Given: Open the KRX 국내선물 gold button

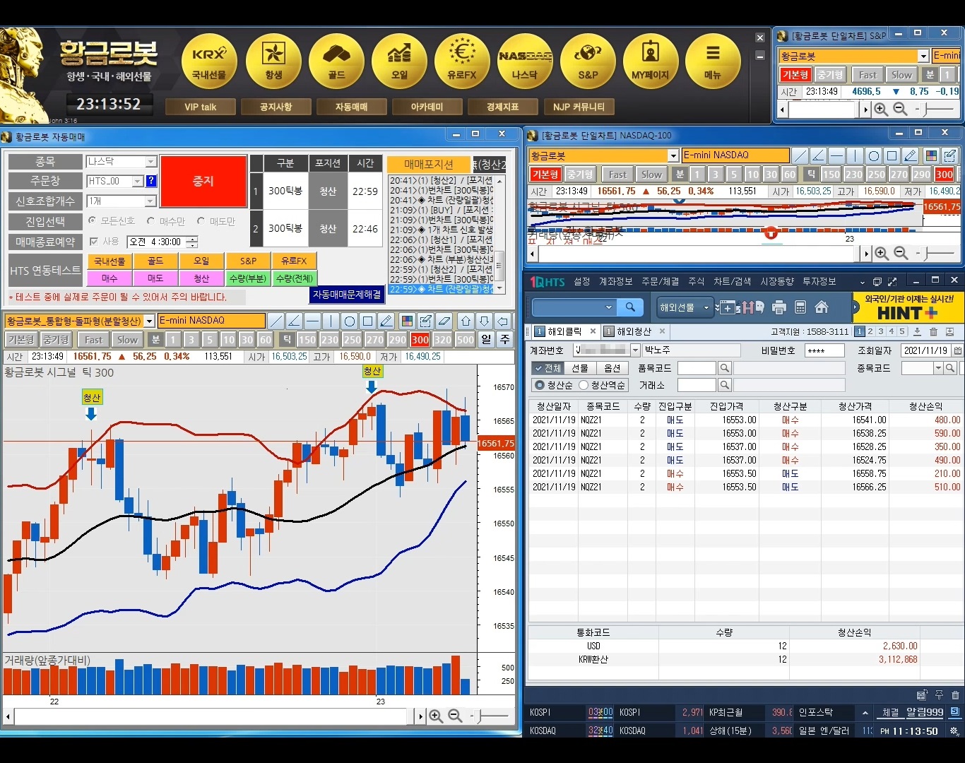Looking at the screenshot, I should [209, 61].
